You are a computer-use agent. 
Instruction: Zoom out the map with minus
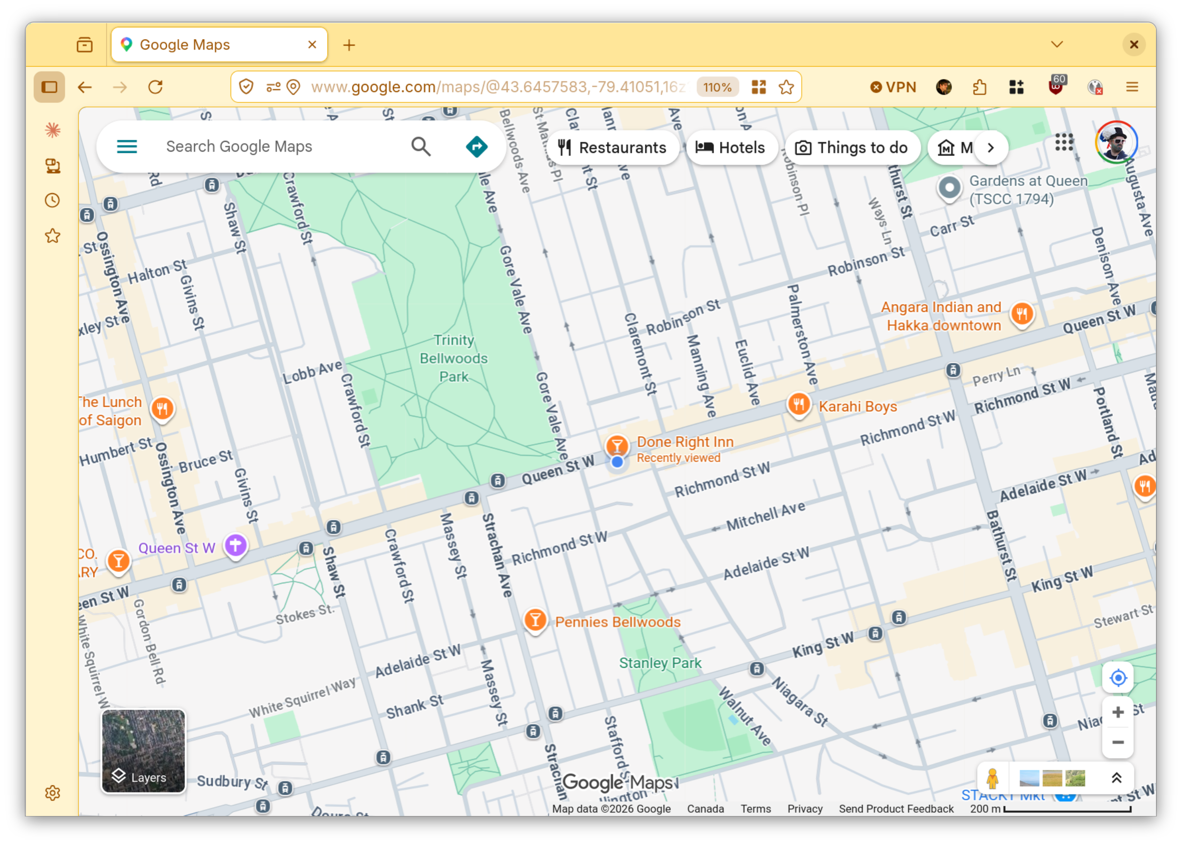(x=1118, y=742)
